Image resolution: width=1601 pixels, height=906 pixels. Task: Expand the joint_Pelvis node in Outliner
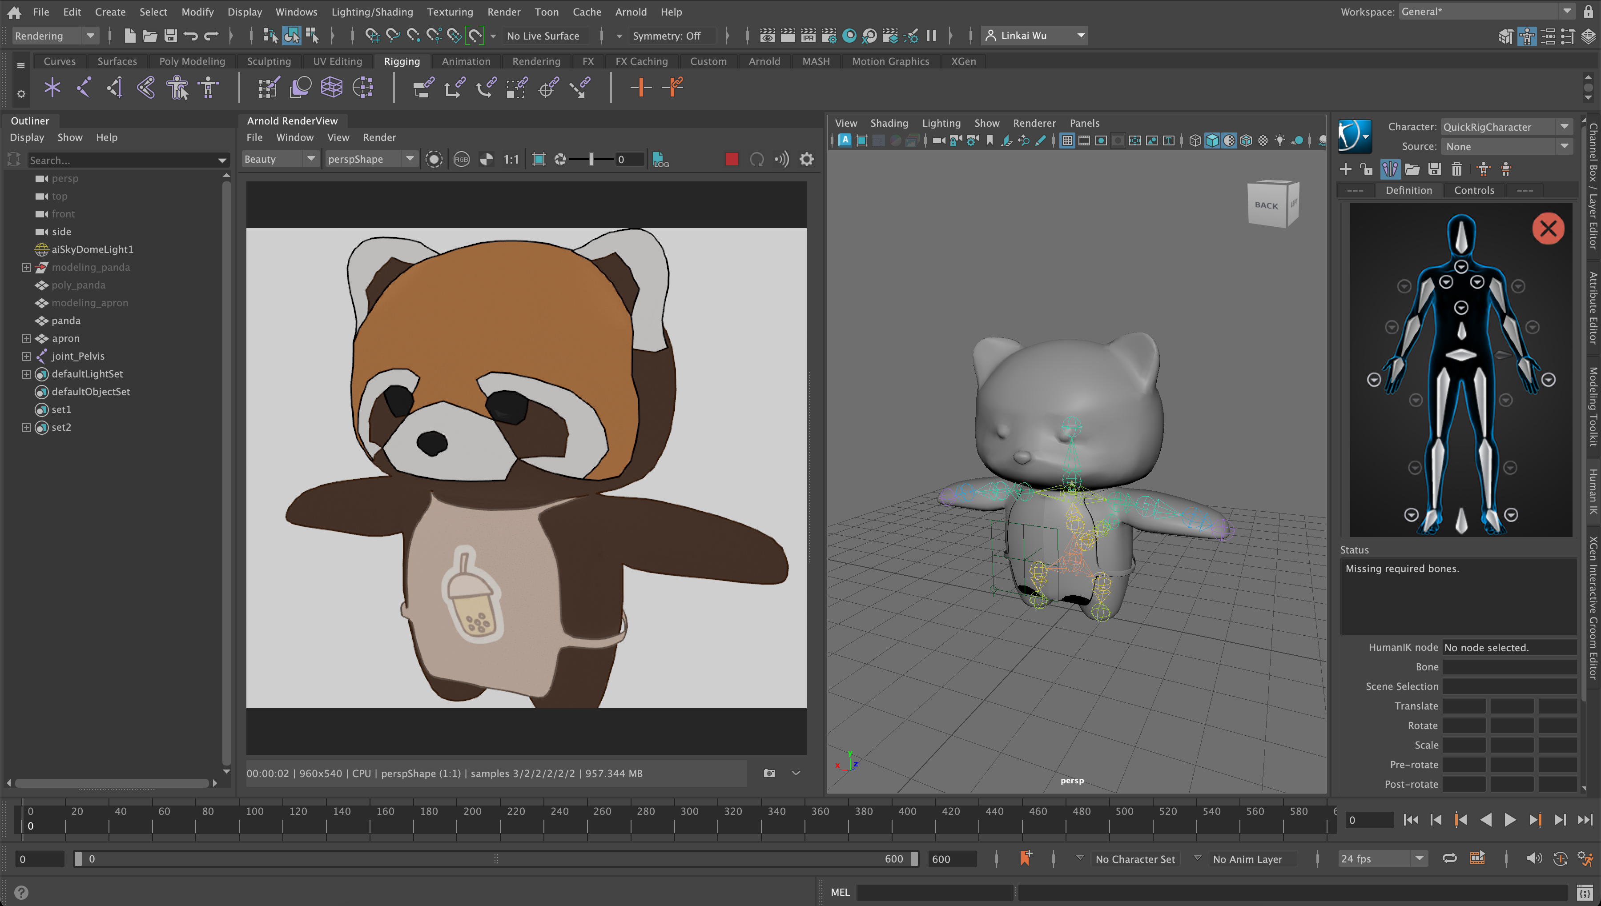26,356
